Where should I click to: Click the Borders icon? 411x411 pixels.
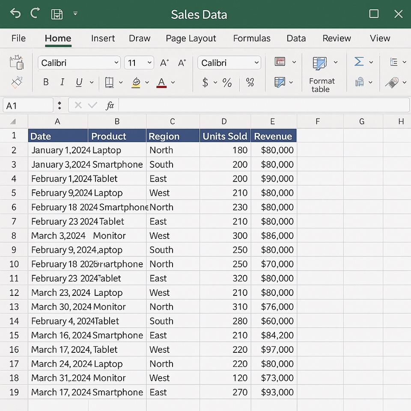tap(109, 82)
